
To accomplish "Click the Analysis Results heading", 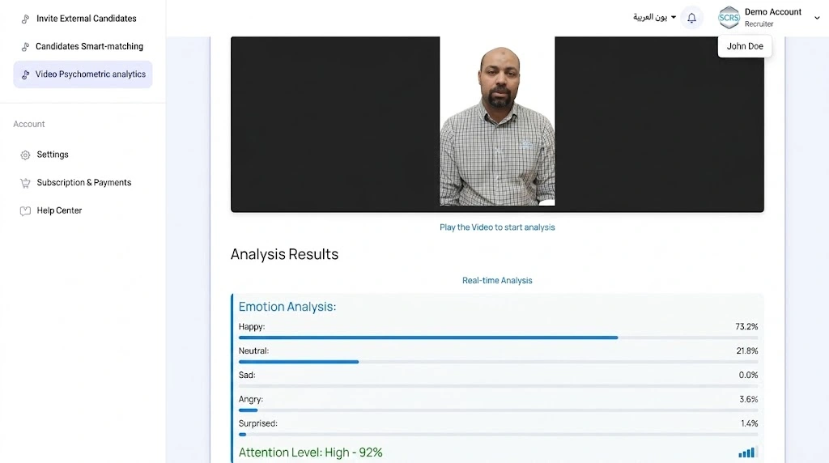I will (284, 254).
